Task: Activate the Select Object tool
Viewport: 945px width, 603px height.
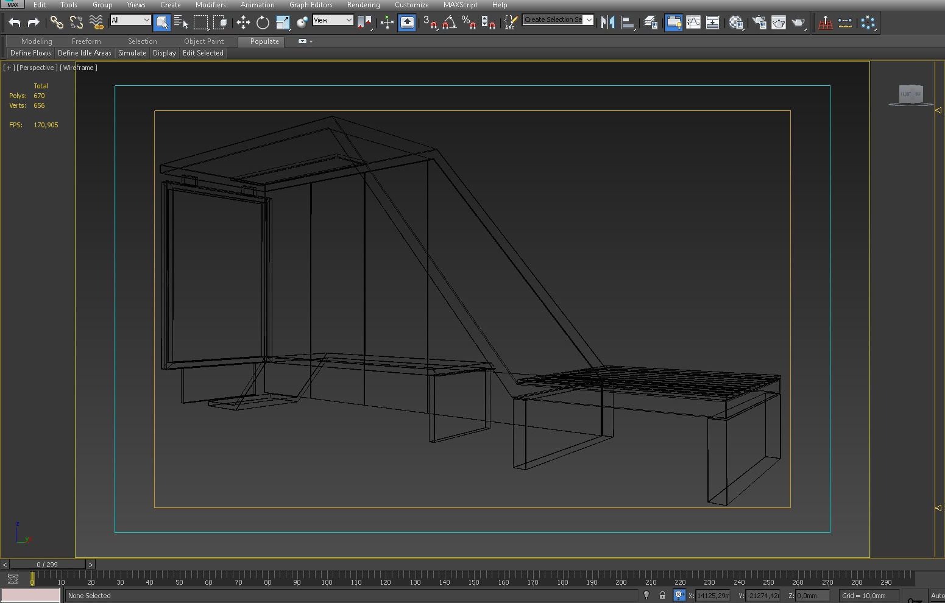Action: pyautogui.click(x=161, y=23)
